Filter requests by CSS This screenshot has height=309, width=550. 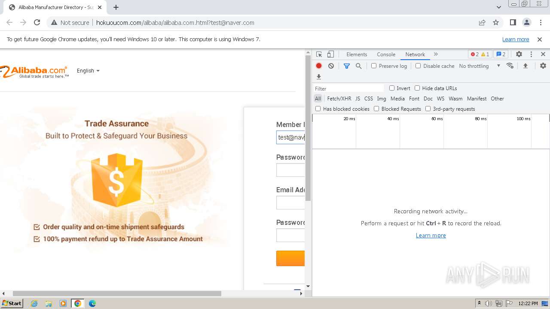369,99
